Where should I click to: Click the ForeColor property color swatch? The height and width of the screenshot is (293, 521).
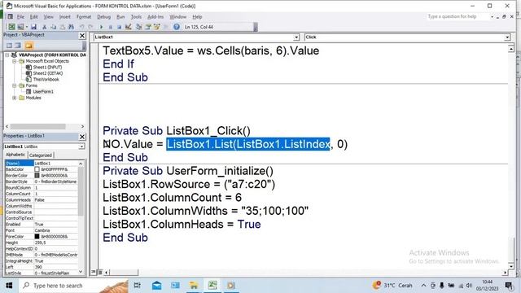tap(37, 237)
